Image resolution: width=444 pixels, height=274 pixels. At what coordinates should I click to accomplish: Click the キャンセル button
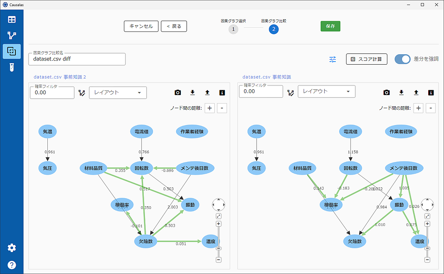click(141, 26)
